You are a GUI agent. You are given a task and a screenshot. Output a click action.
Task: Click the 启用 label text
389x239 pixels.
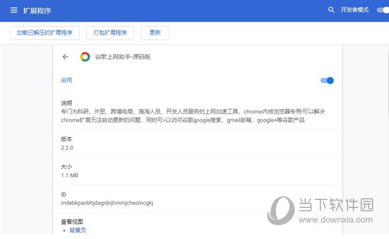coord(67,80)
